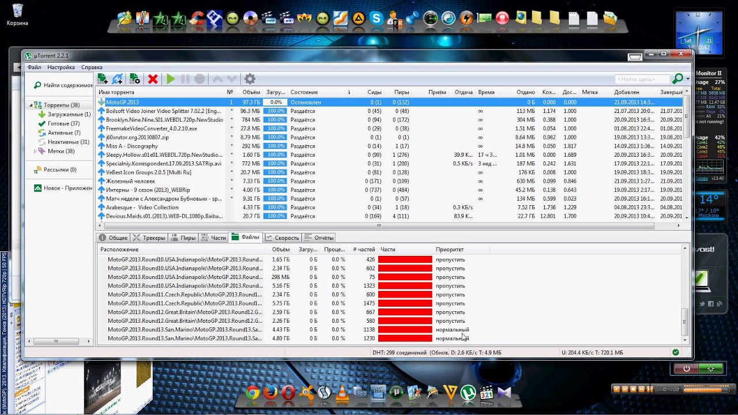
Task: Open avast from the bottom dock
Action: [x=307, y=393]
